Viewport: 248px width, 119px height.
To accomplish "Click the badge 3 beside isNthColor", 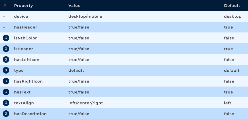I will click(6, 38).
